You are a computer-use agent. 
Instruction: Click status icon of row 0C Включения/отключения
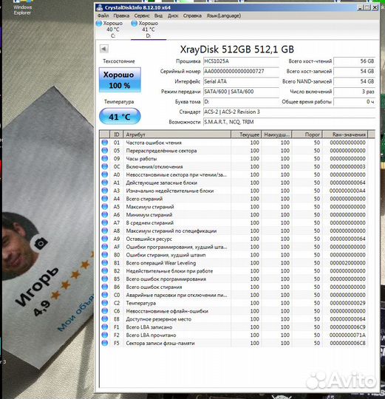click(105, 166)
